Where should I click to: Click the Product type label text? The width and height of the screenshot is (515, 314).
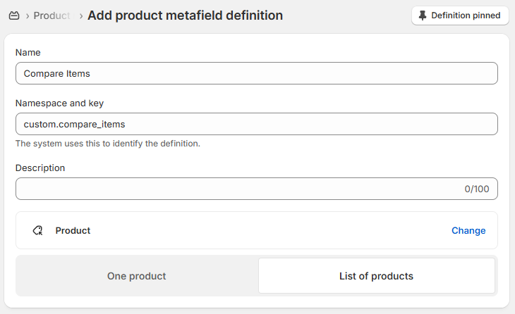click(73, 230)
